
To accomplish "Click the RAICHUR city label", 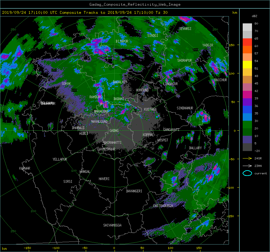I will pyautogui.click(x=220, y=80).
